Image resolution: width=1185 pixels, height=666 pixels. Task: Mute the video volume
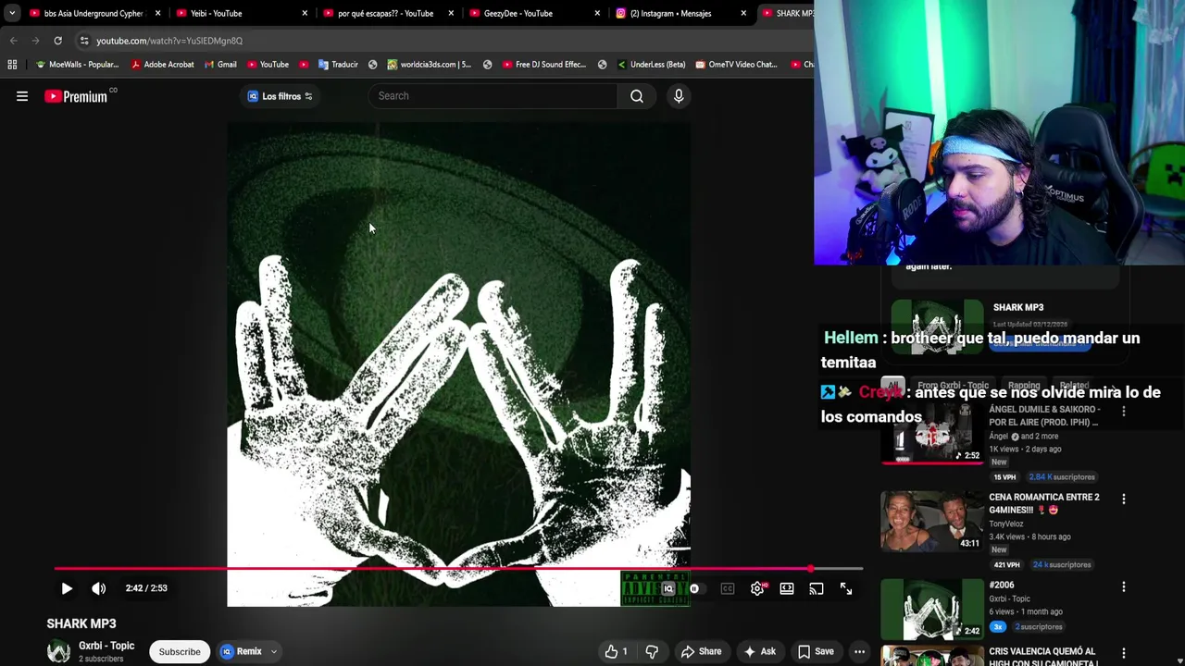coord(99,588)
